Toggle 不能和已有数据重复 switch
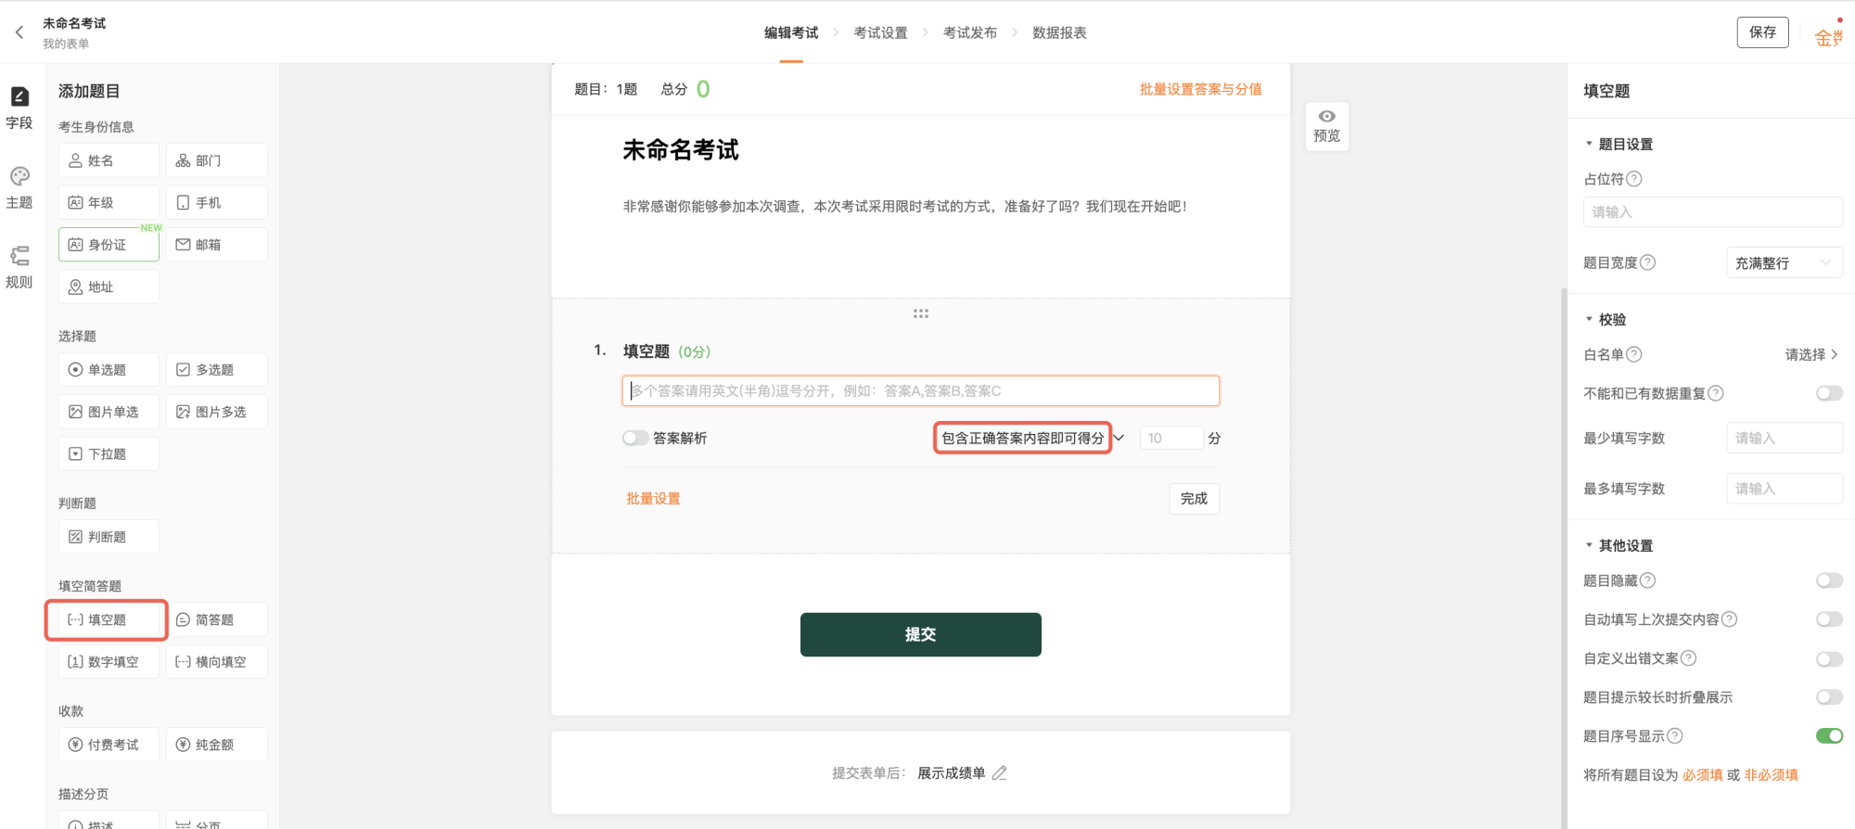Image resolution: width=1855 pixels, height=829 pixels. coord(1828,393)
